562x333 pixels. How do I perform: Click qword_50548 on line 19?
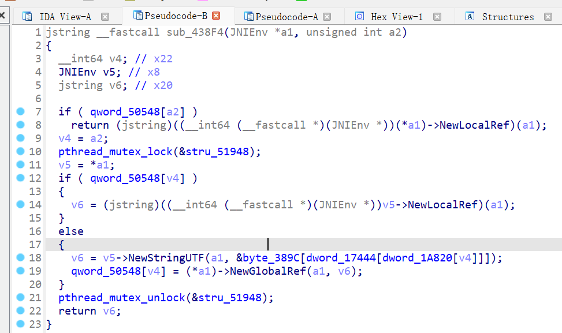tap(106, 271)
